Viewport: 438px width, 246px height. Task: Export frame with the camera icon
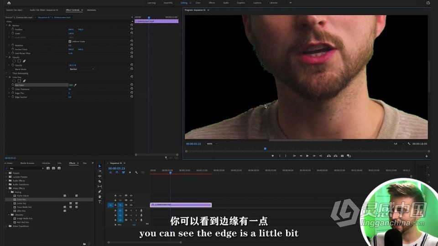click(342, 156)
